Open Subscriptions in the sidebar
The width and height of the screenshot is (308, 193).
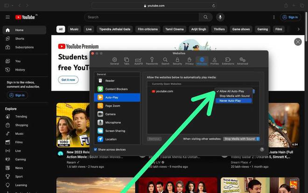tap(24, 47)
